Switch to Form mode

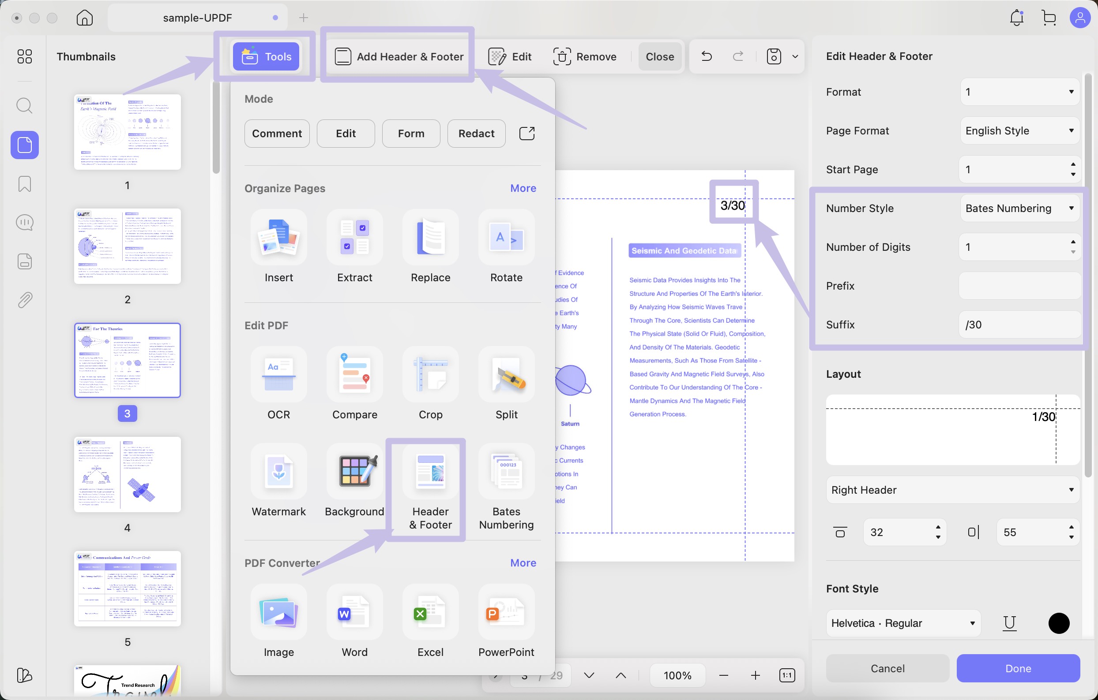coord(411,134)
